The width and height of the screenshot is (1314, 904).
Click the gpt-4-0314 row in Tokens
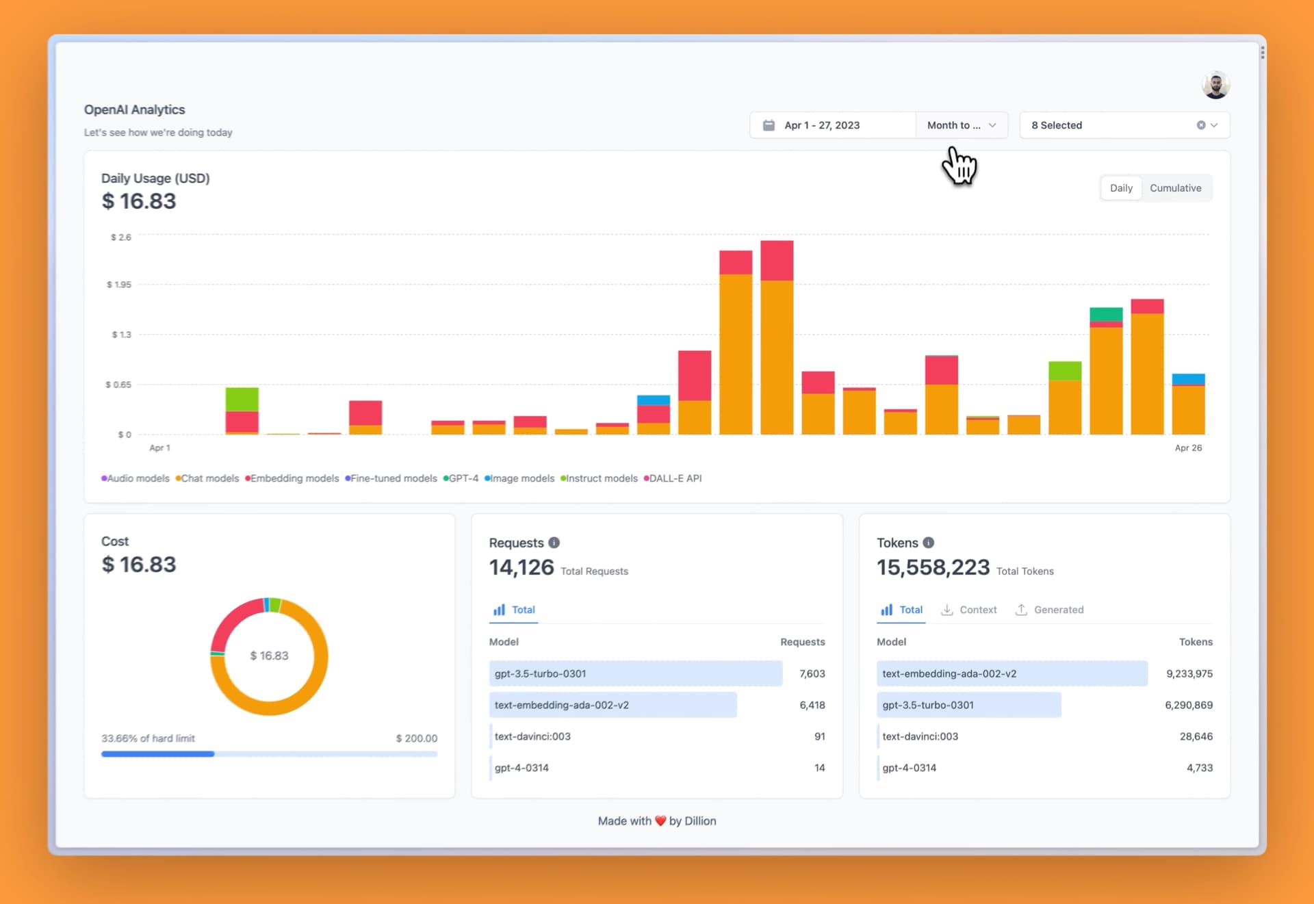coord(1044,768)
